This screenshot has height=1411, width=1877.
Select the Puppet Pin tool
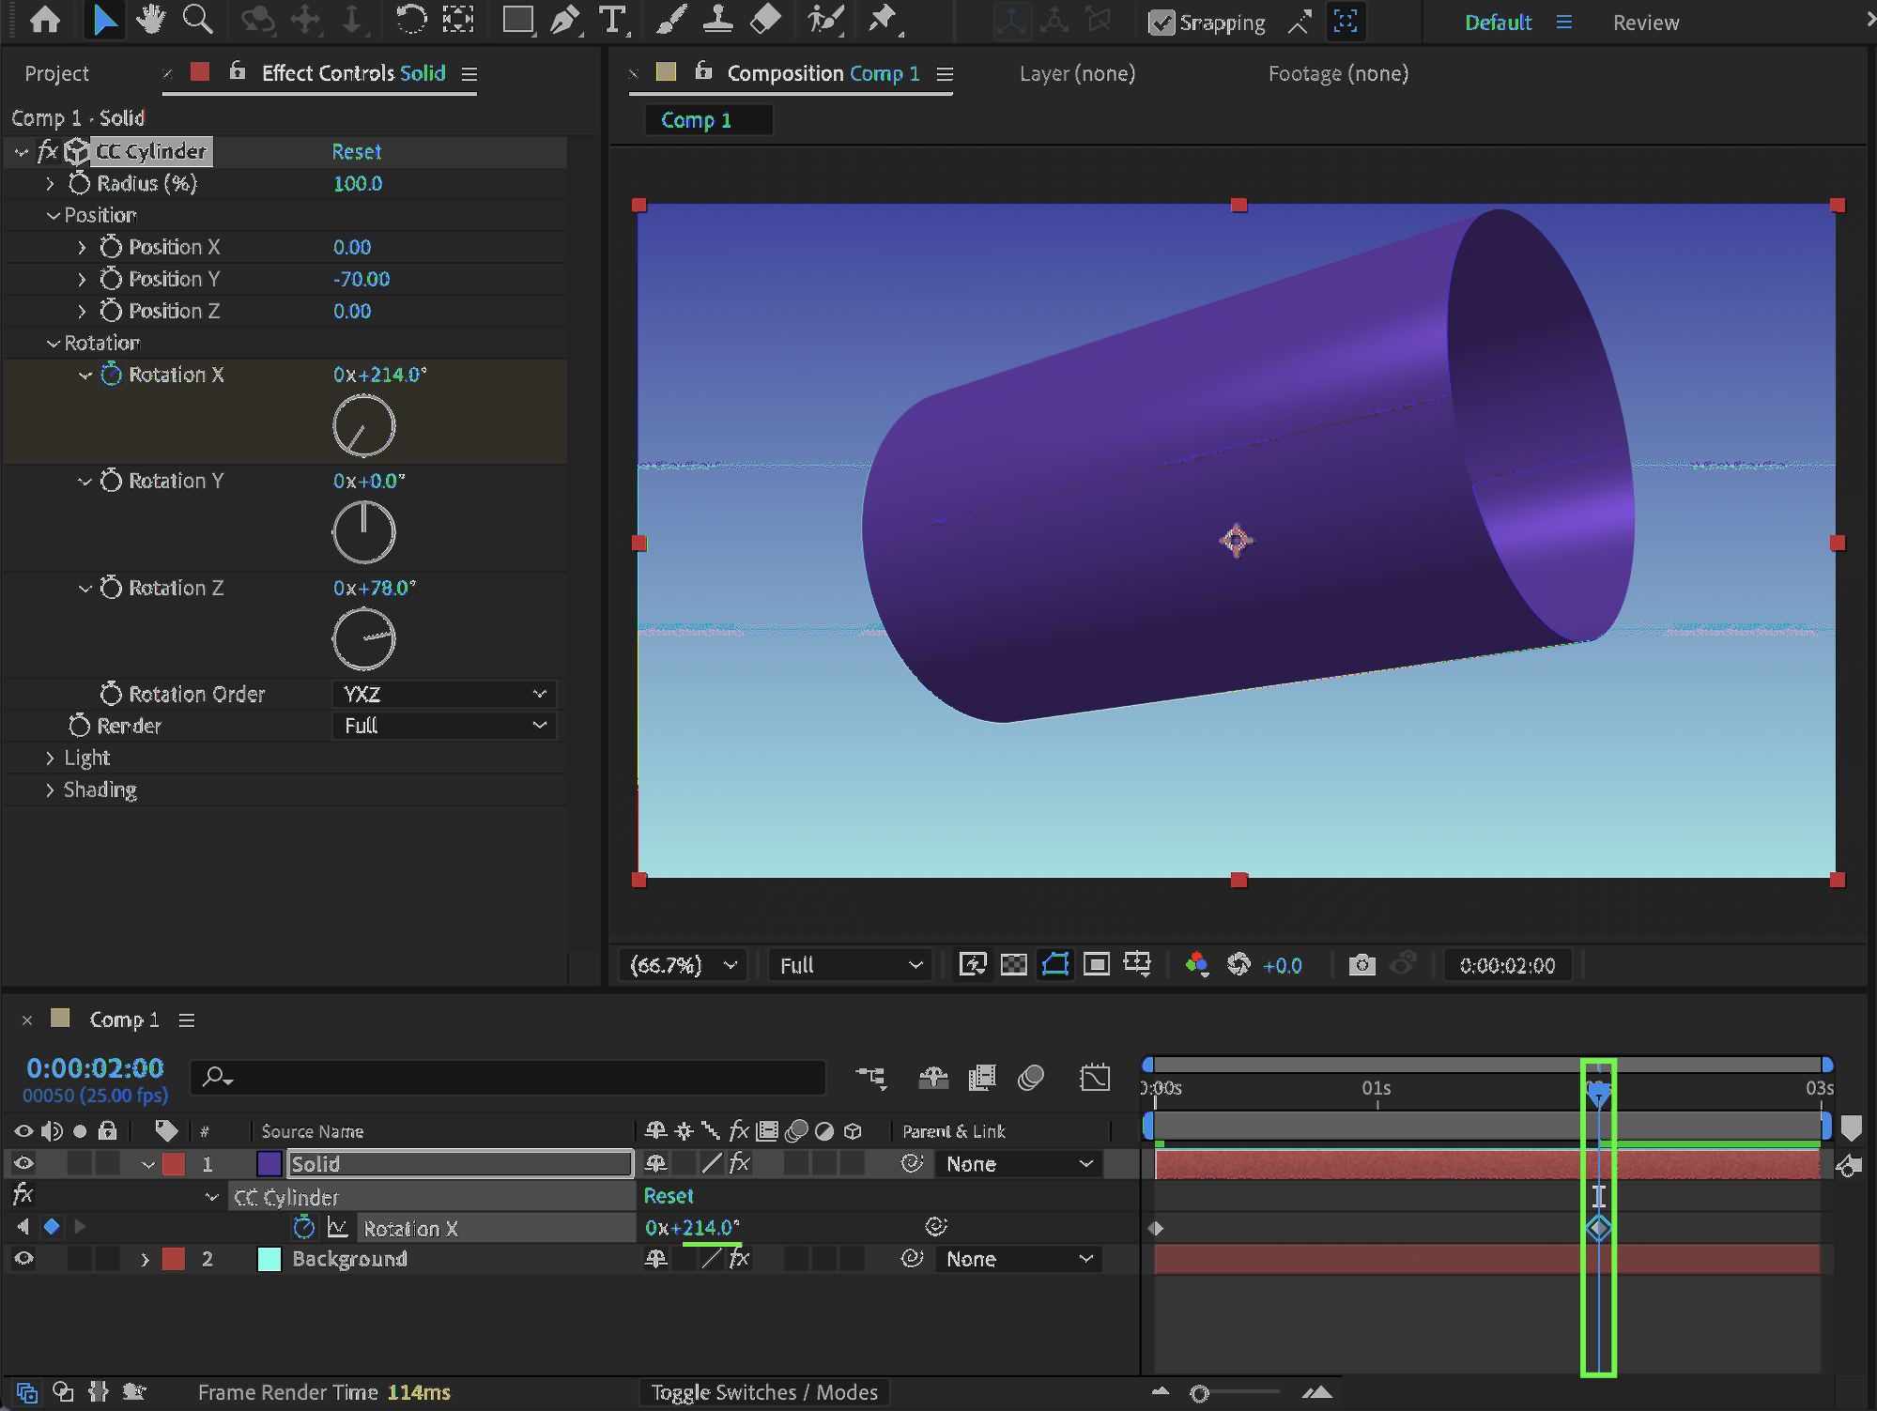click(882, 20)
